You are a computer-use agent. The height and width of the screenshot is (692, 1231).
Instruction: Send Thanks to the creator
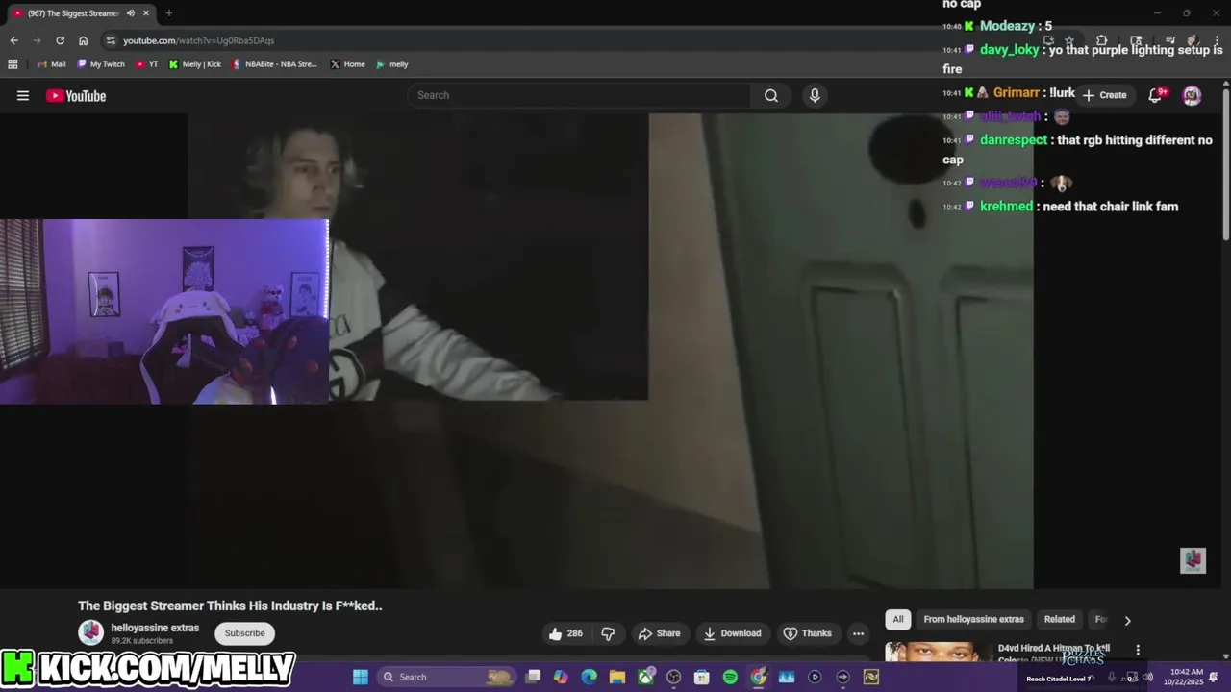[x=807, y=633]
